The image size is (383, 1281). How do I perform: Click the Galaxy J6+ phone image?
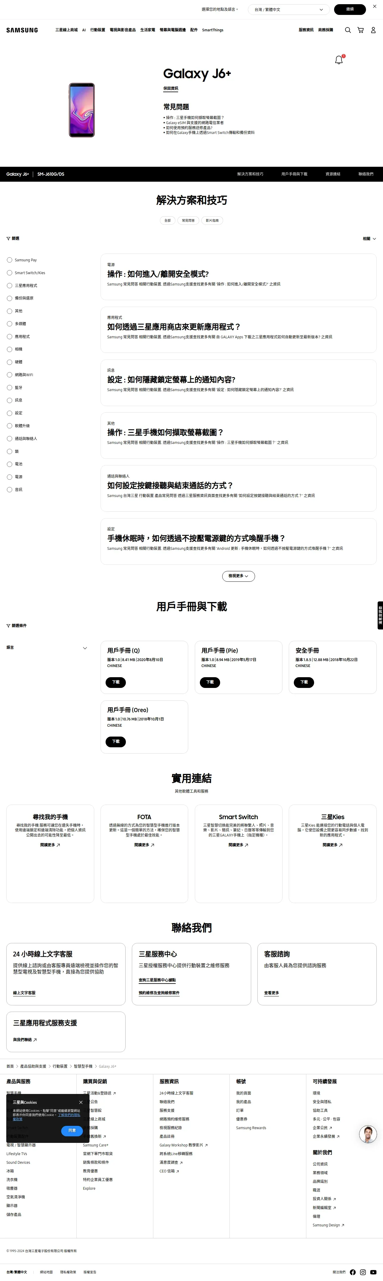[81, 110]
